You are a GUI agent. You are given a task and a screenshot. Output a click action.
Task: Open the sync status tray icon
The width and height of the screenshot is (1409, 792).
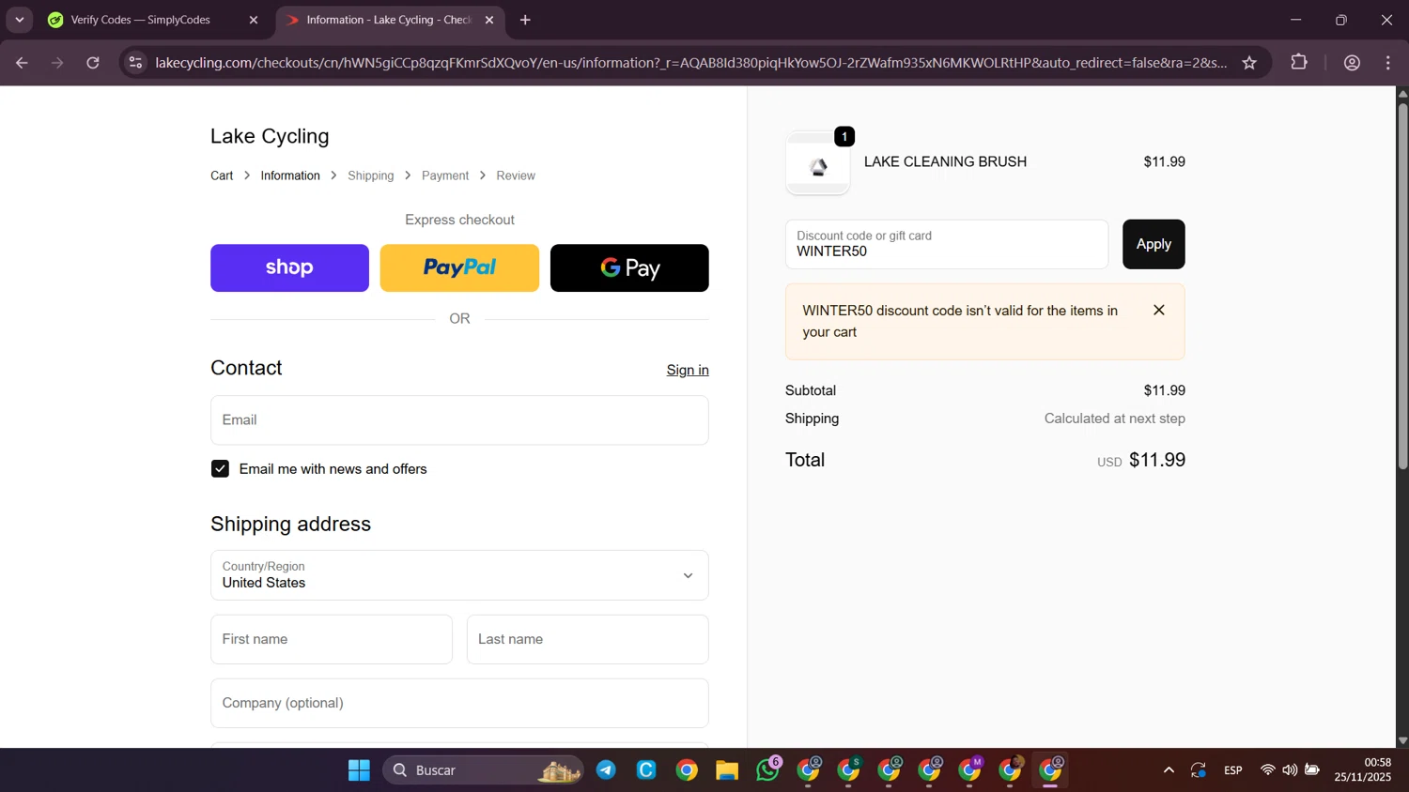point(1199,770)
